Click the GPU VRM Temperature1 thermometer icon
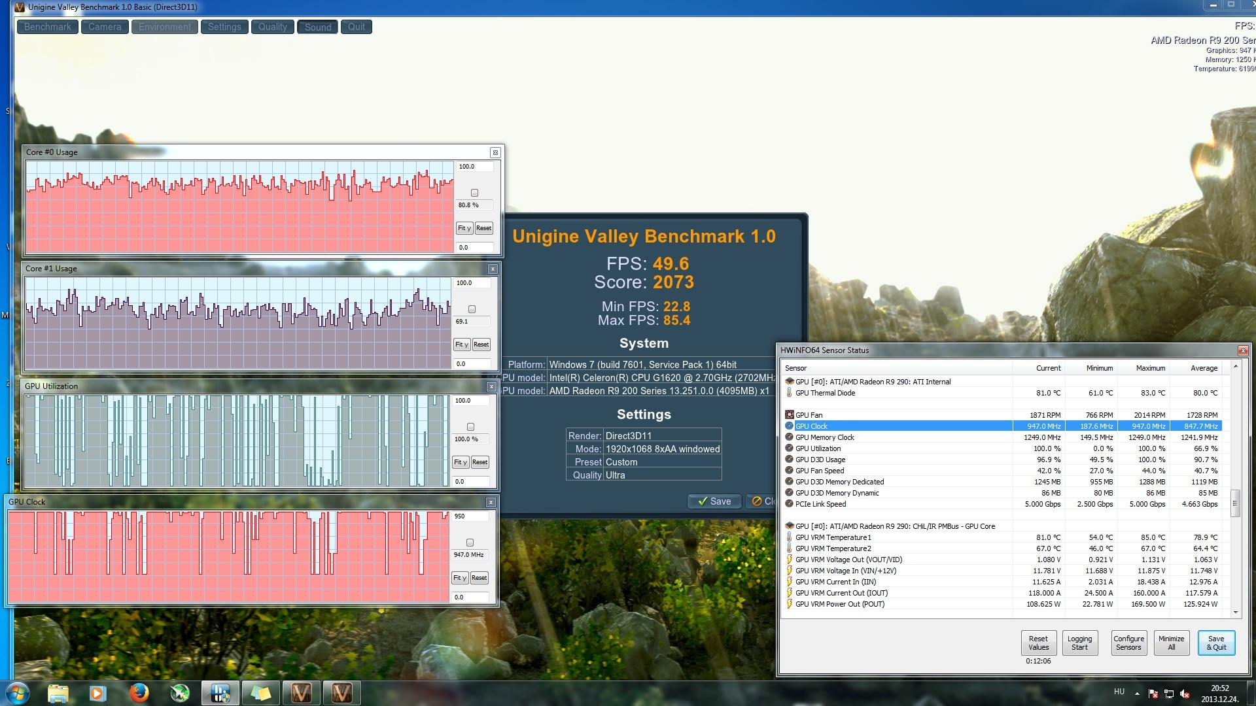The height and width of the screenshot is (706, 1256). click(789, 537)
